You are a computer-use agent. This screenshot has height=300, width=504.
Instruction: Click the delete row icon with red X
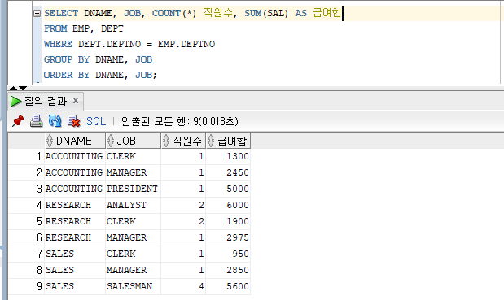click(x=73, y=121)
